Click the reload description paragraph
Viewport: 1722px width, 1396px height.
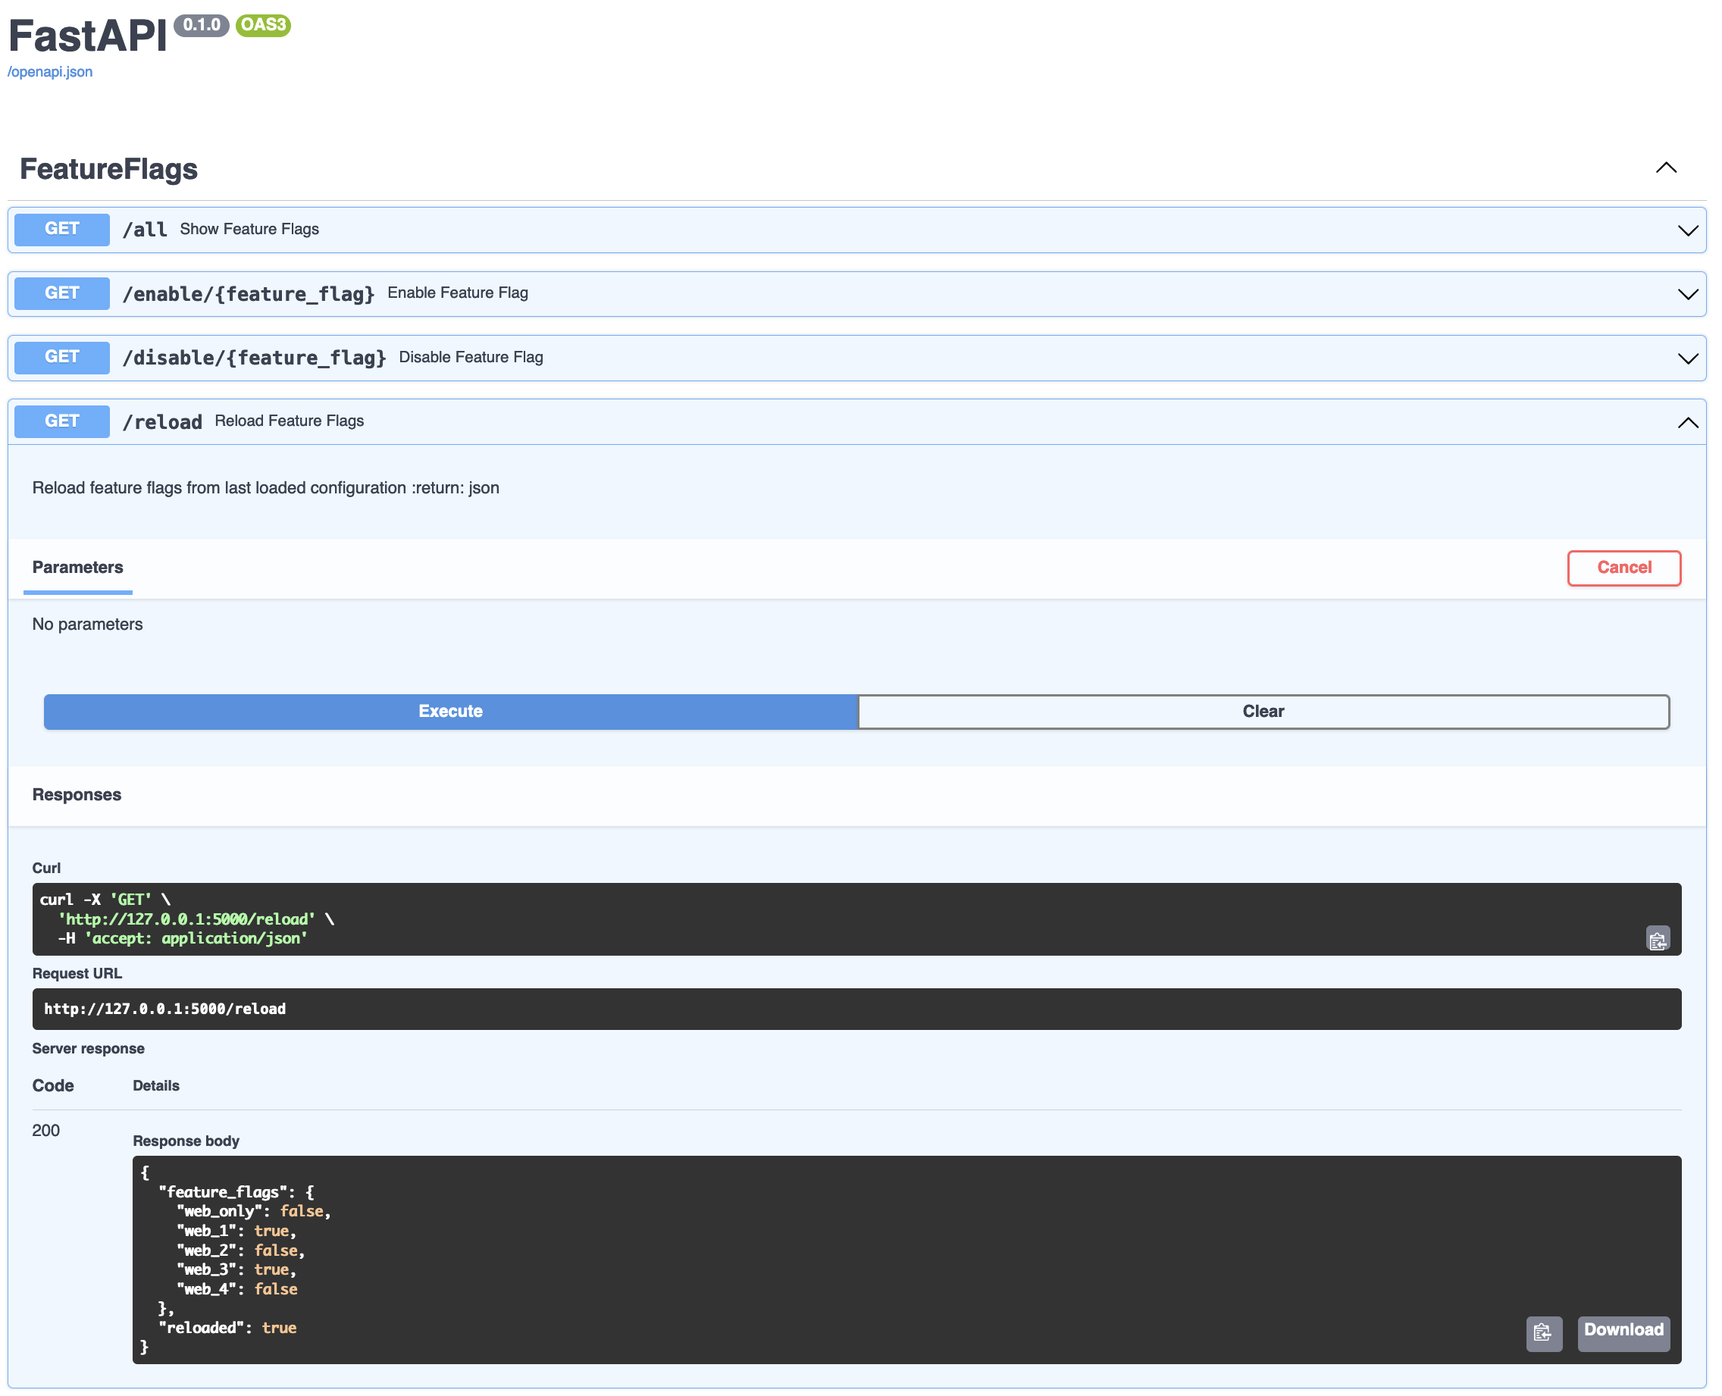coord(265,488)
